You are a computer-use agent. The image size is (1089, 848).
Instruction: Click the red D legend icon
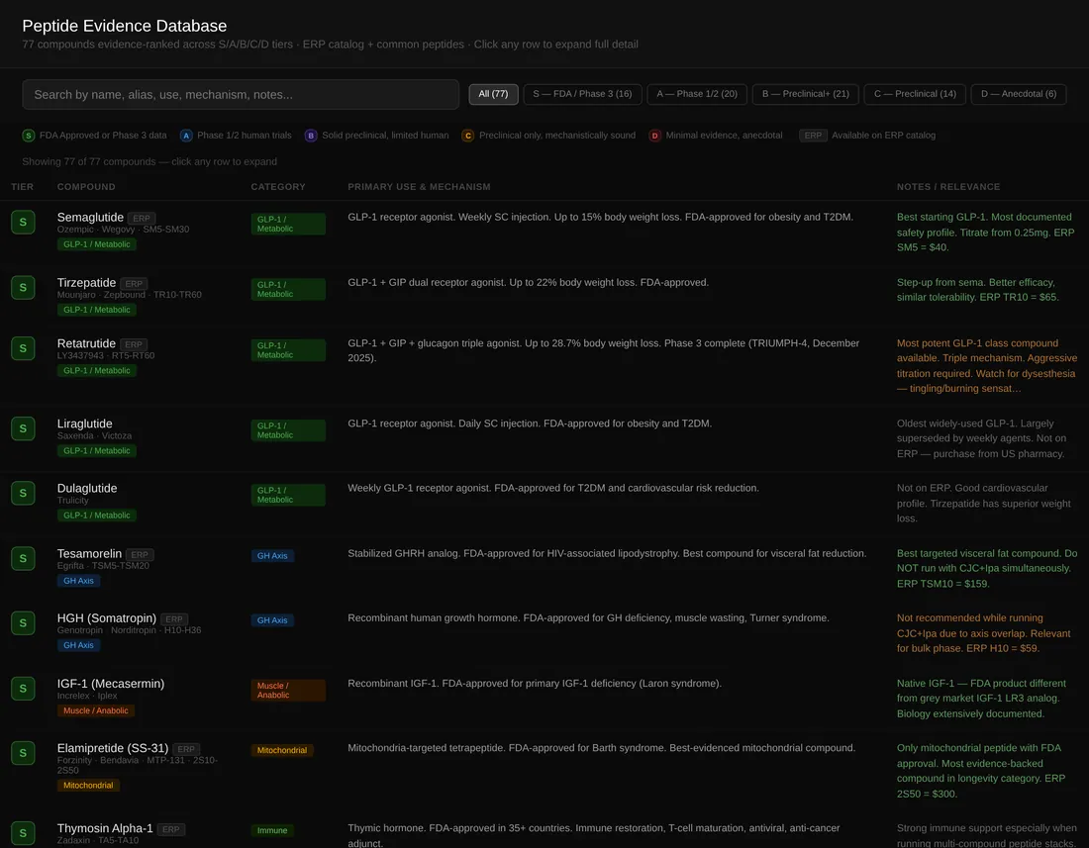pyautogui.click(x=655, y=136)
